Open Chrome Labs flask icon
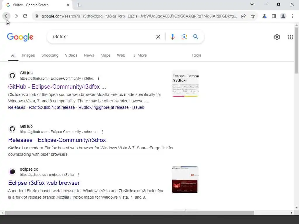Viewport: 299px width, 224px height. point(265,16)
